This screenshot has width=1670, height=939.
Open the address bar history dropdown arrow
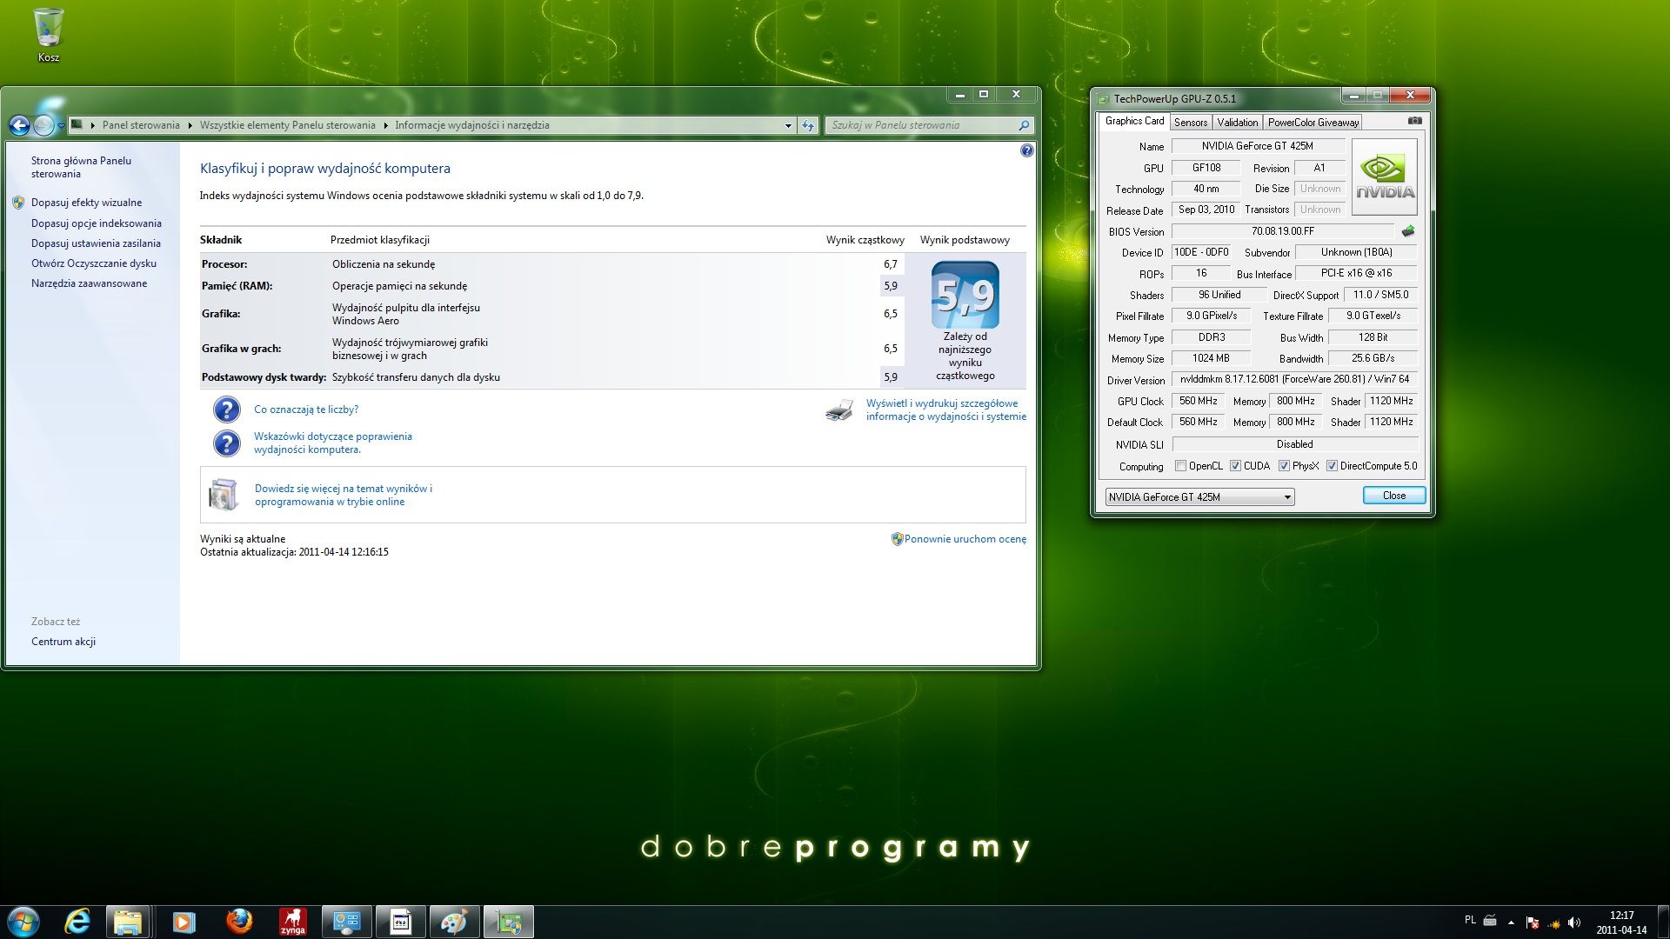pos(788,125)
